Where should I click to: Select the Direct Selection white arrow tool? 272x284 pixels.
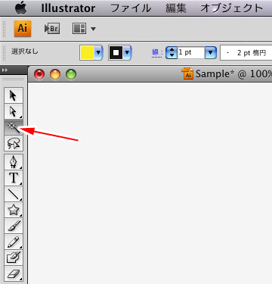click(x=14, y=111)
